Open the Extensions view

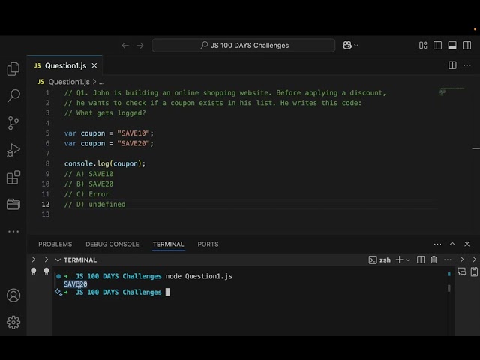[13, 177]
